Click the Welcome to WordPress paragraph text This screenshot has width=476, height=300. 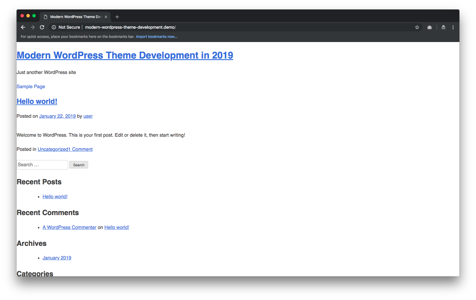(x=101, y=135)
